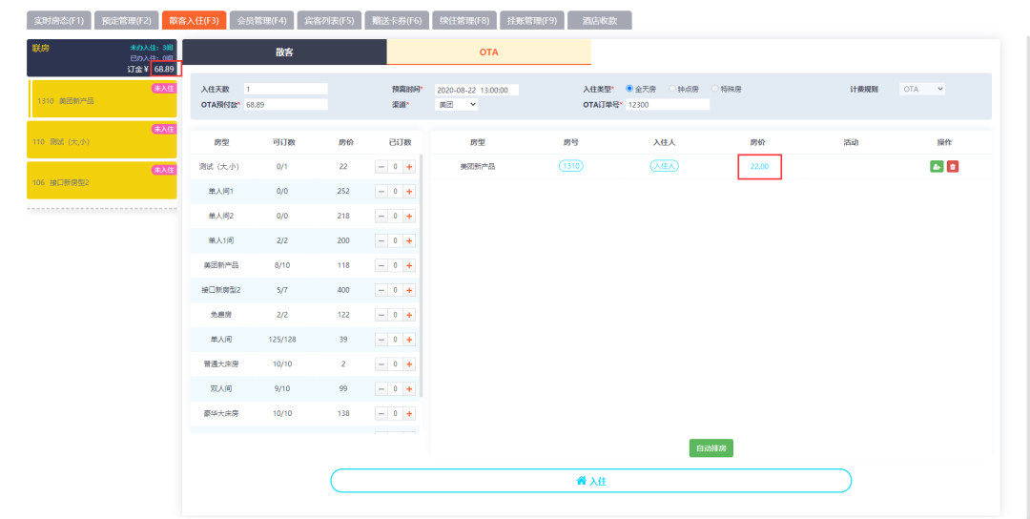Open 计费规则 OTA dropdown
This screenshot has height=519, width=1030.
pos(922,89)
